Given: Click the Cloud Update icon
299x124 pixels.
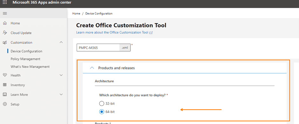Looking at the screenshot, I should click(x=5, y=33).
